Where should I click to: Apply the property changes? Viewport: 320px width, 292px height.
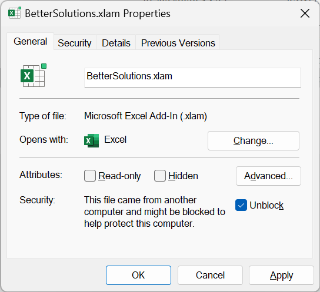(281, 276)
